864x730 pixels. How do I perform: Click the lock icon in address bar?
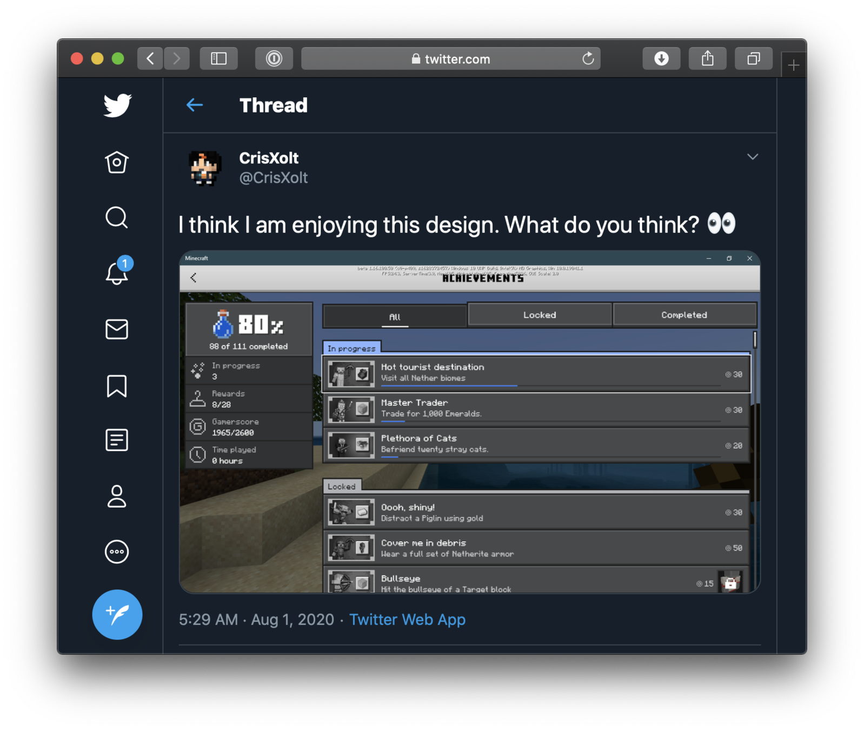[x=416, y=59]
